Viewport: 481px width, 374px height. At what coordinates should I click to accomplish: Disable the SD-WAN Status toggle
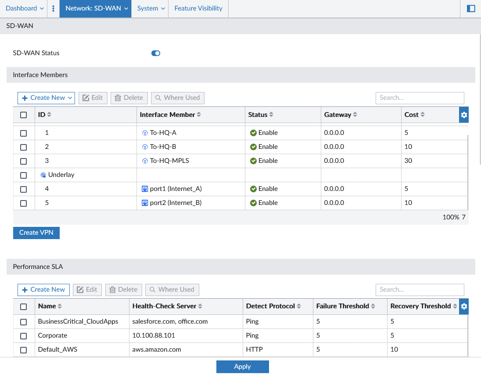point(156,53)
